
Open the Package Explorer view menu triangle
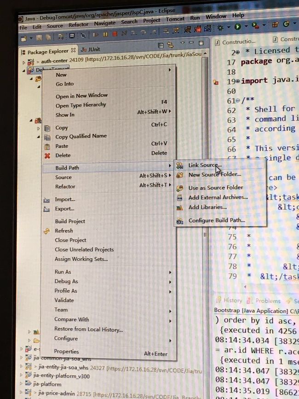click(182, 43)
